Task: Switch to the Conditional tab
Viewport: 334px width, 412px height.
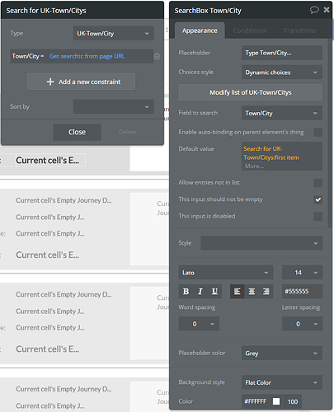Action: (250, 30)
